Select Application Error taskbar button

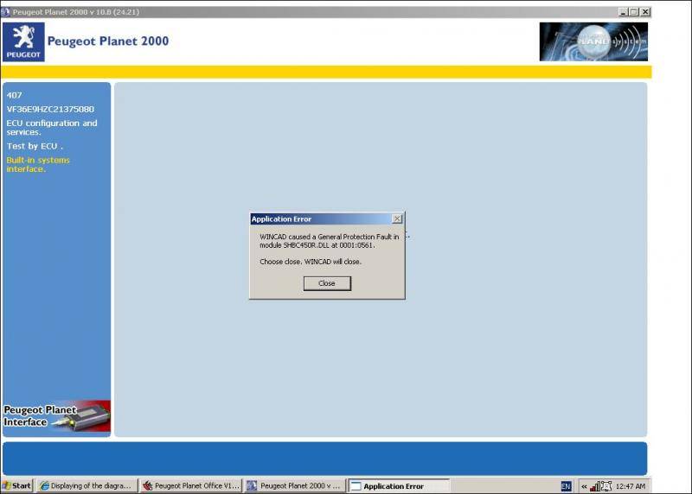[398, 486]
